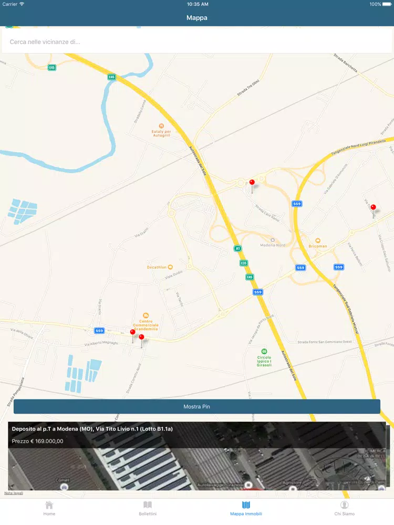Select the left red pin below Grandemilia

pos(132,333)
